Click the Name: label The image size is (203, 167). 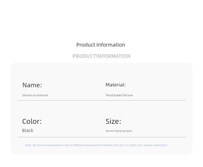pyautogui.click(x=32, y=85)
